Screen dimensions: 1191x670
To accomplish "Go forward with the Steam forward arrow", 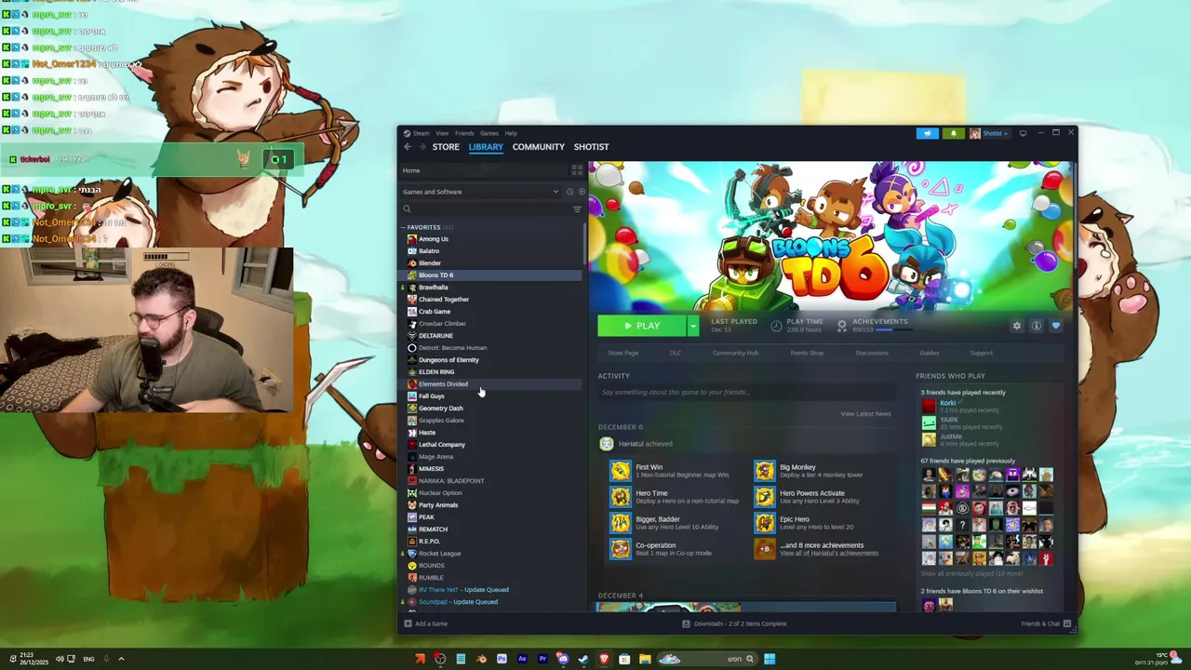I will 422,147.
